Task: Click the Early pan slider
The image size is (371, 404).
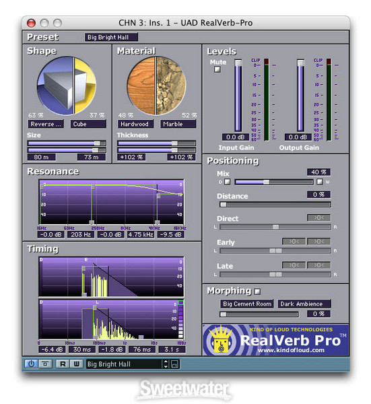Action: click(x=275, y=250)
